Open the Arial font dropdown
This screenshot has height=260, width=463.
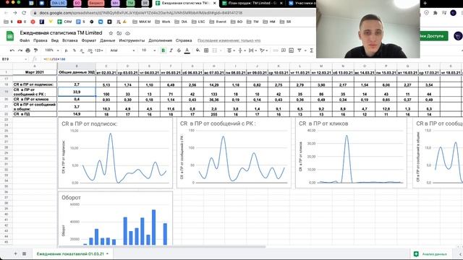tap(122, 51)
